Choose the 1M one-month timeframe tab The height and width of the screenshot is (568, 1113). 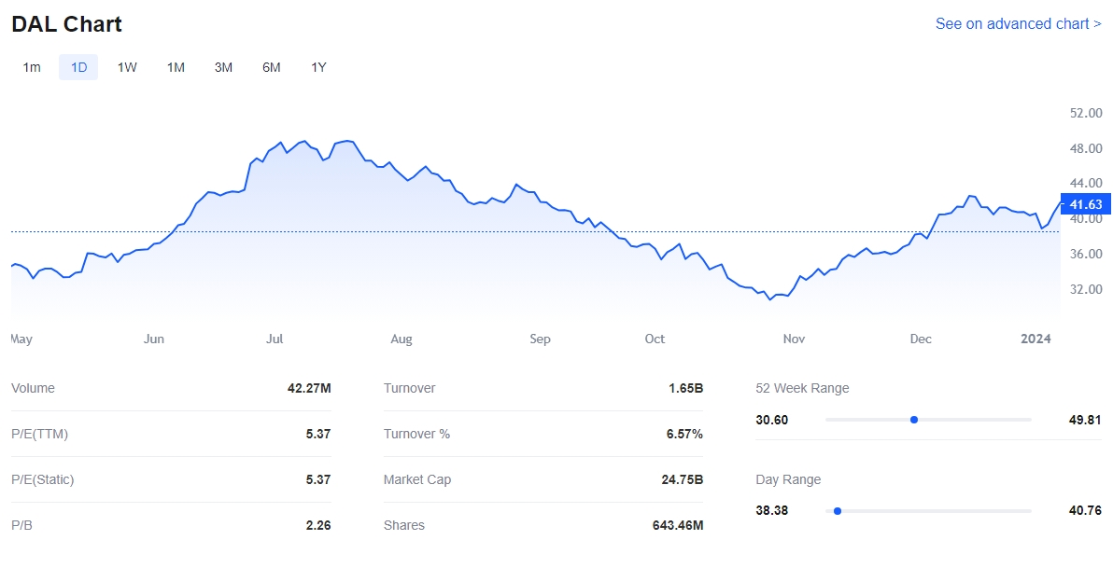coord(176,67)
